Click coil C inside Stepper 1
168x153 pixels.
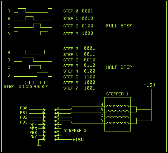coord(118,117)
